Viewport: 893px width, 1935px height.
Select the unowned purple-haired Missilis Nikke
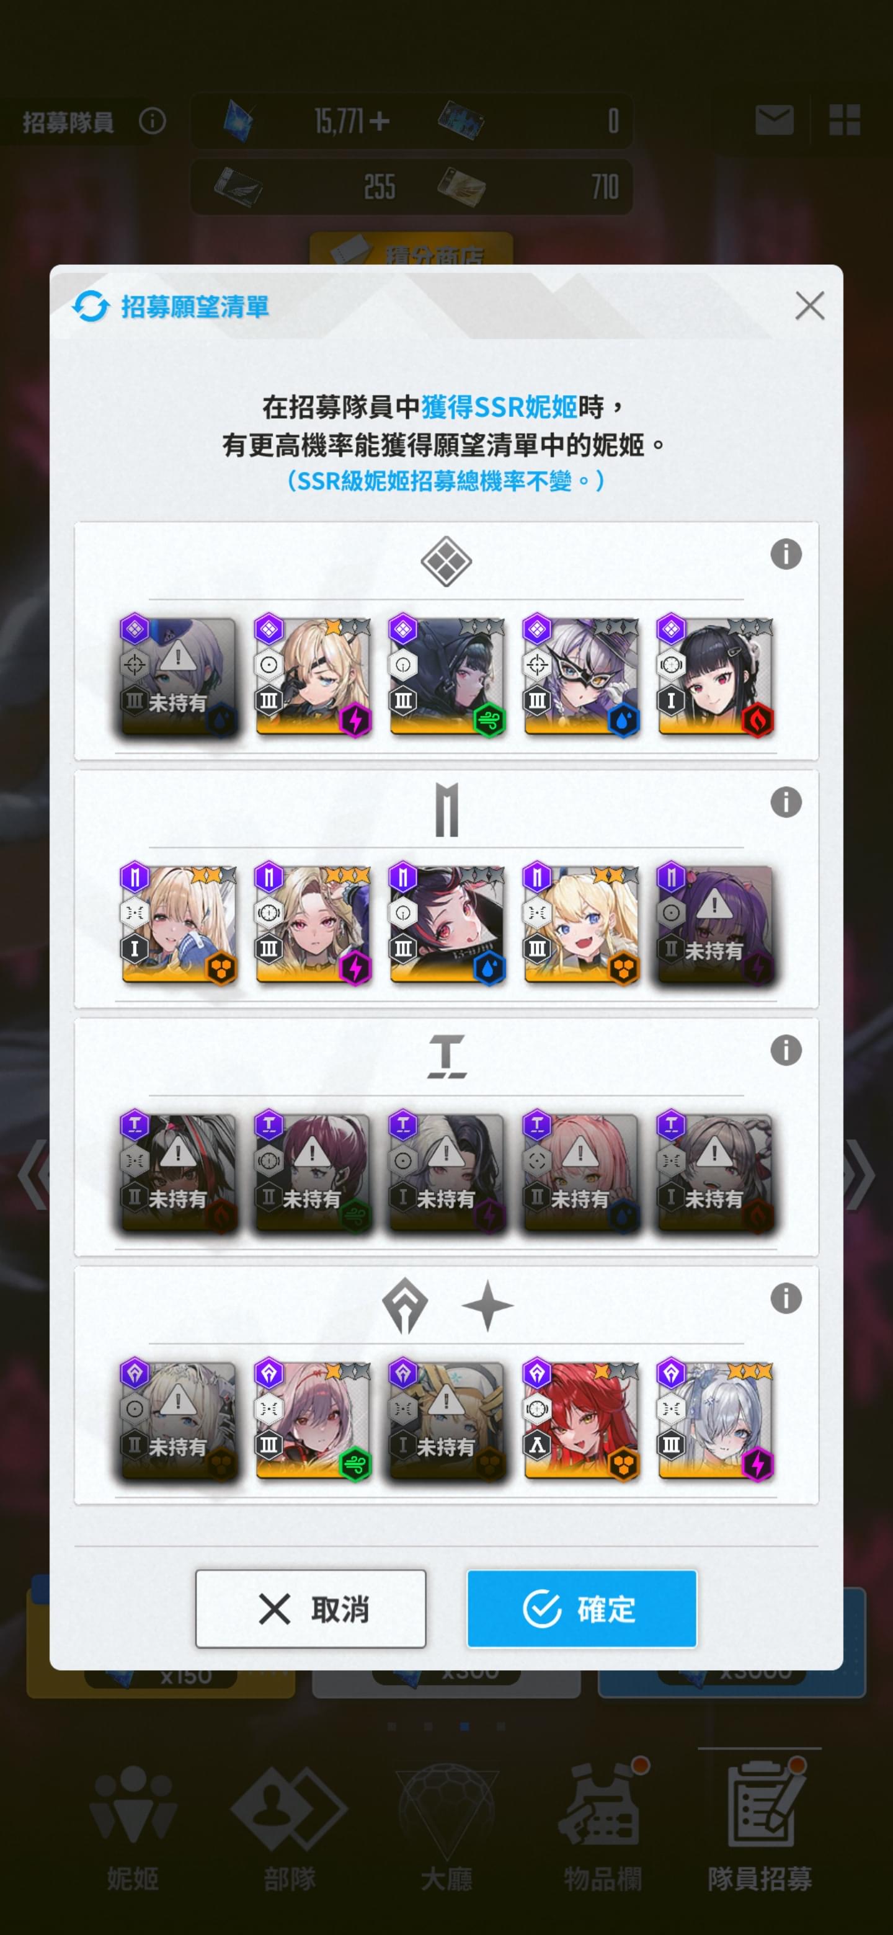tap(716, 924)
